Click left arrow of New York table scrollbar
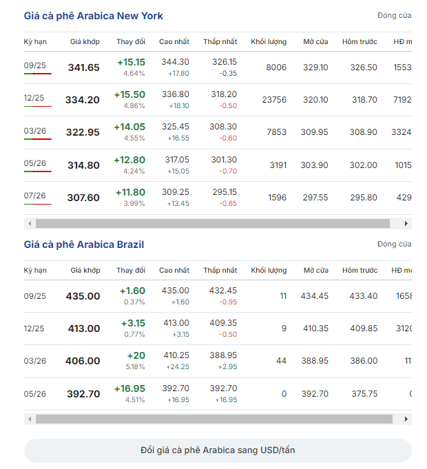This screenshot has height=469, width=427. point(30,223)
